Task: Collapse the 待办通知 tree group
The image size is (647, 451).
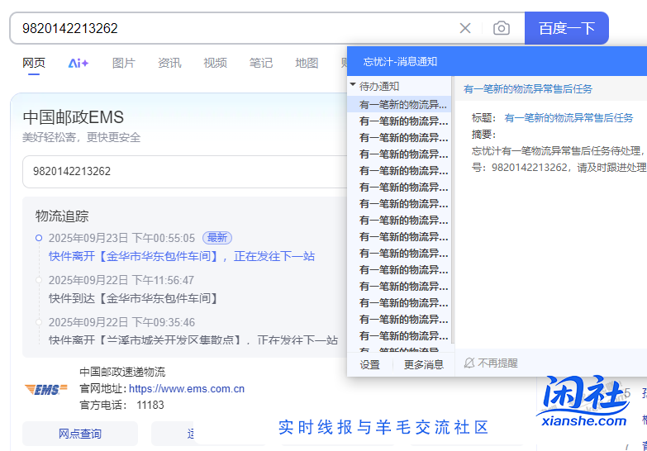Action: [x=353, y=86]
